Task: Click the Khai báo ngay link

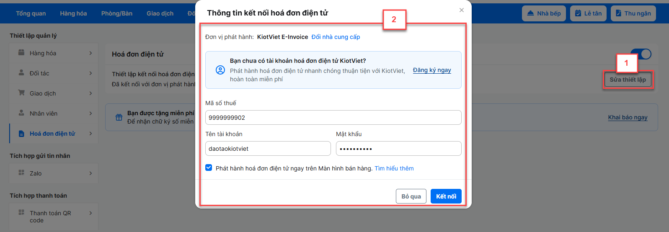Action: coord(628,117)
